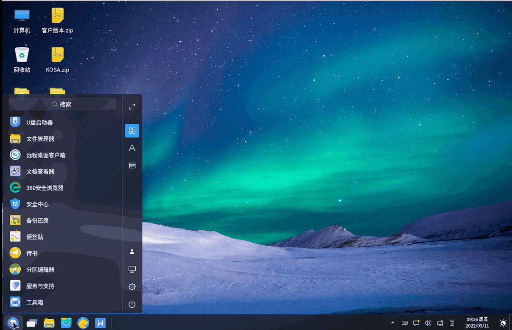The image size is (512, 330).
Task: Open settings gear in start menu sidebar
Action: pyautogui.click(x=132, y=287)
